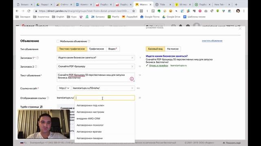Open the http:// protocol dropdown
This screenshot has width=261, height=146.
coord(64,88)
